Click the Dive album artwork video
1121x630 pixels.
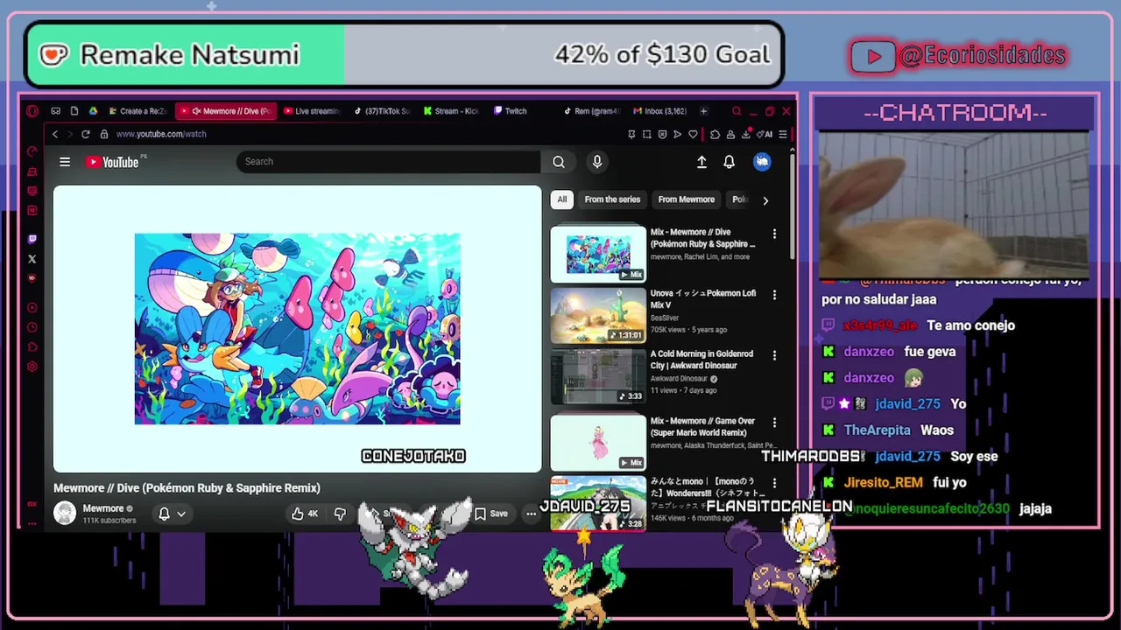[297, 329]
